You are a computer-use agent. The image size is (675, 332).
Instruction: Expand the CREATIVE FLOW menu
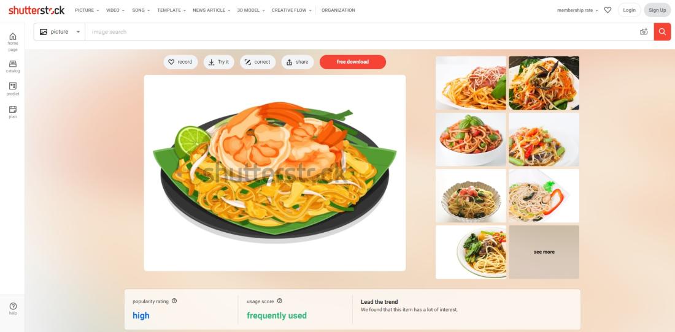pos(291,10)
